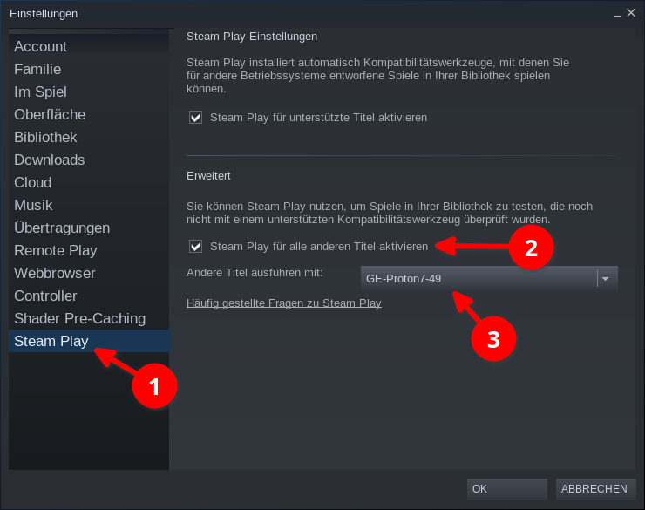Select Shader Pre-Caching settings

coord(79,318)
